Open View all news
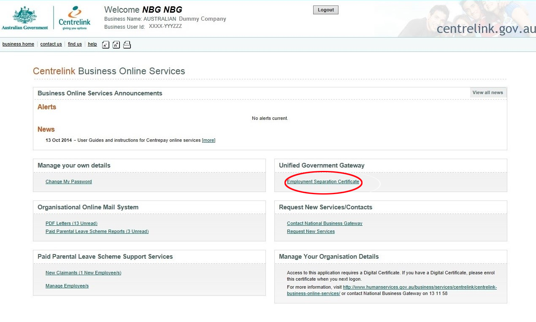 pos(487,92)
